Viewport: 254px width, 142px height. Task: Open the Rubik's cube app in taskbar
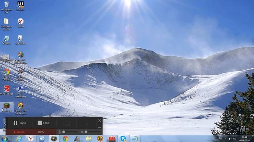54,138
